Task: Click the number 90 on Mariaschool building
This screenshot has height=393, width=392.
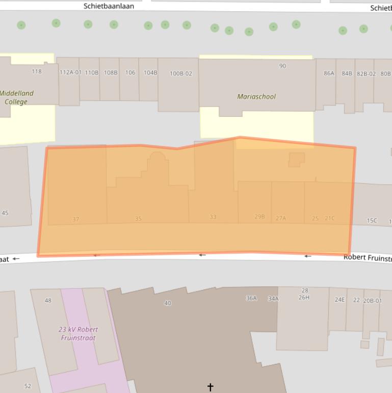Action: tap(282, 66)
